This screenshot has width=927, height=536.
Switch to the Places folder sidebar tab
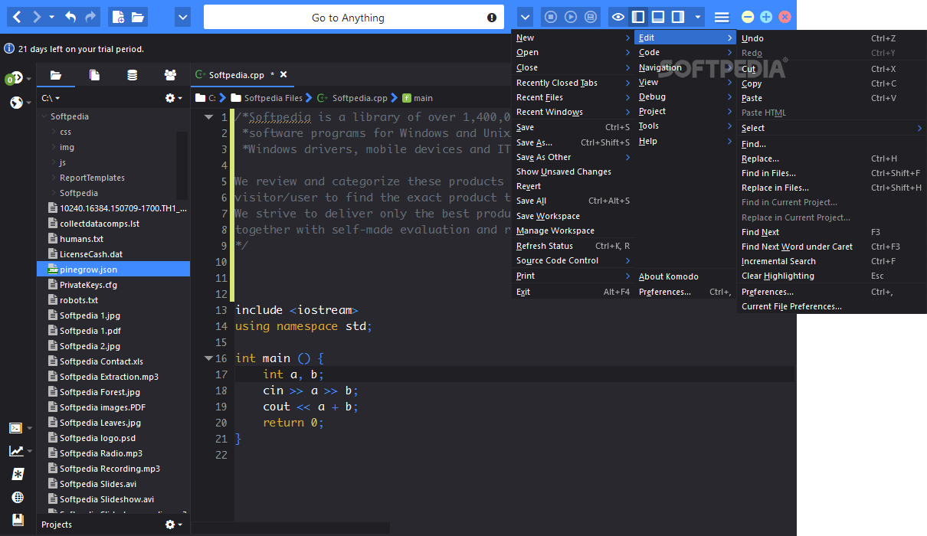pyautogui.click(x=55, y=75)
